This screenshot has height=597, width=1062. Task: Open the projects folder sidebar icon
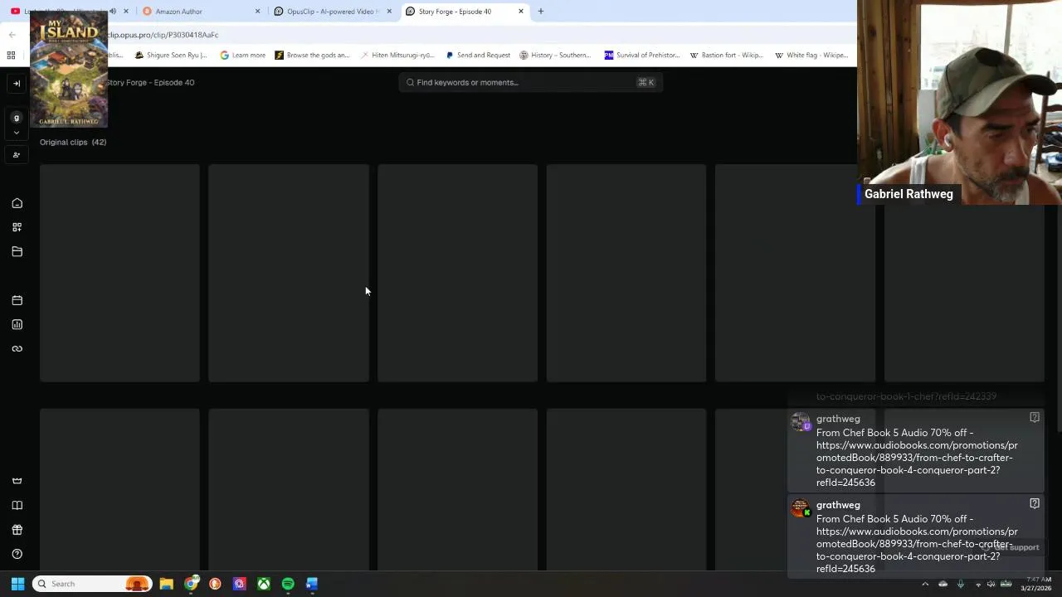pyautogui.click(x=17, y=251)
